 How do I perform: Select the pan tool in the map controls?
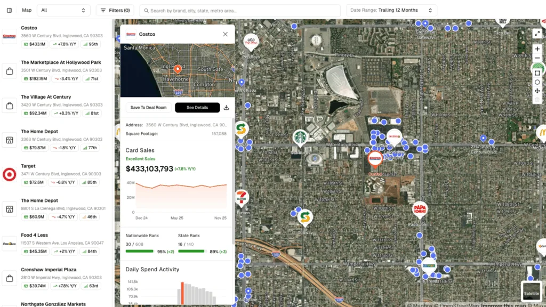537,91
